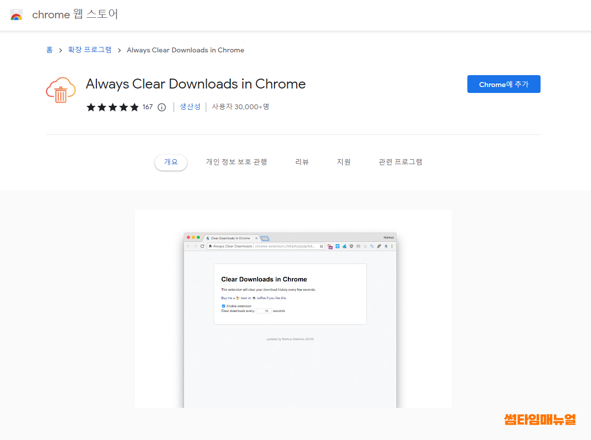This screenshot has width=591, height=440.
Task: Go to 홈 breadcrumb link
Action: click(x=49, y=50)
